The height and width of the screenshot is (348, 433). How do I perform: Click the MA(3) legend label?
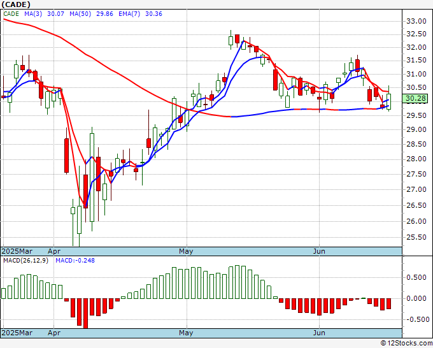tap(33, 14)
